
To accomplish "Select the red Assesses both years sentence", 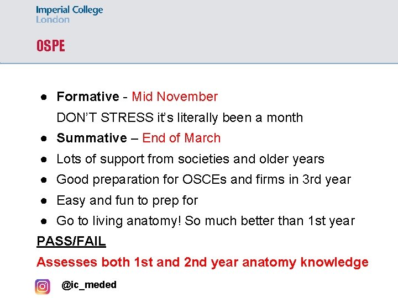I will 202,262.
